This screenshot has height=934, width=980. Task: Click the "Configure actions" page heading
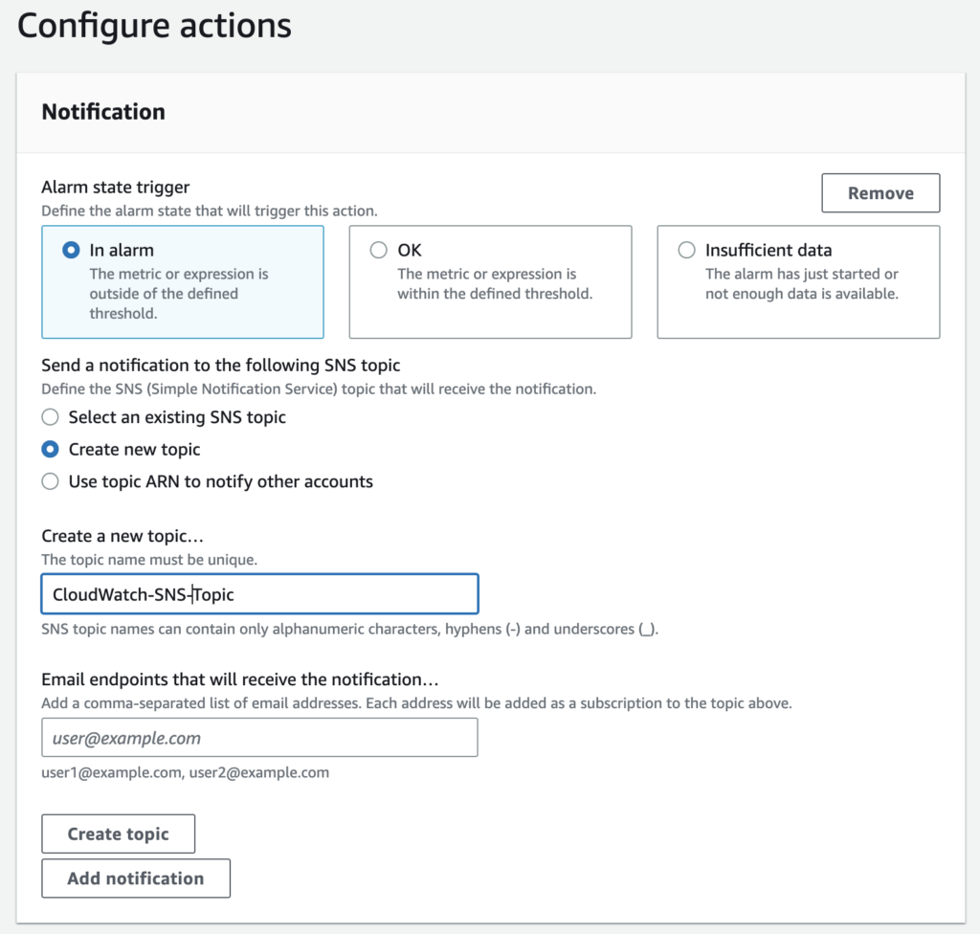(154, 26)
